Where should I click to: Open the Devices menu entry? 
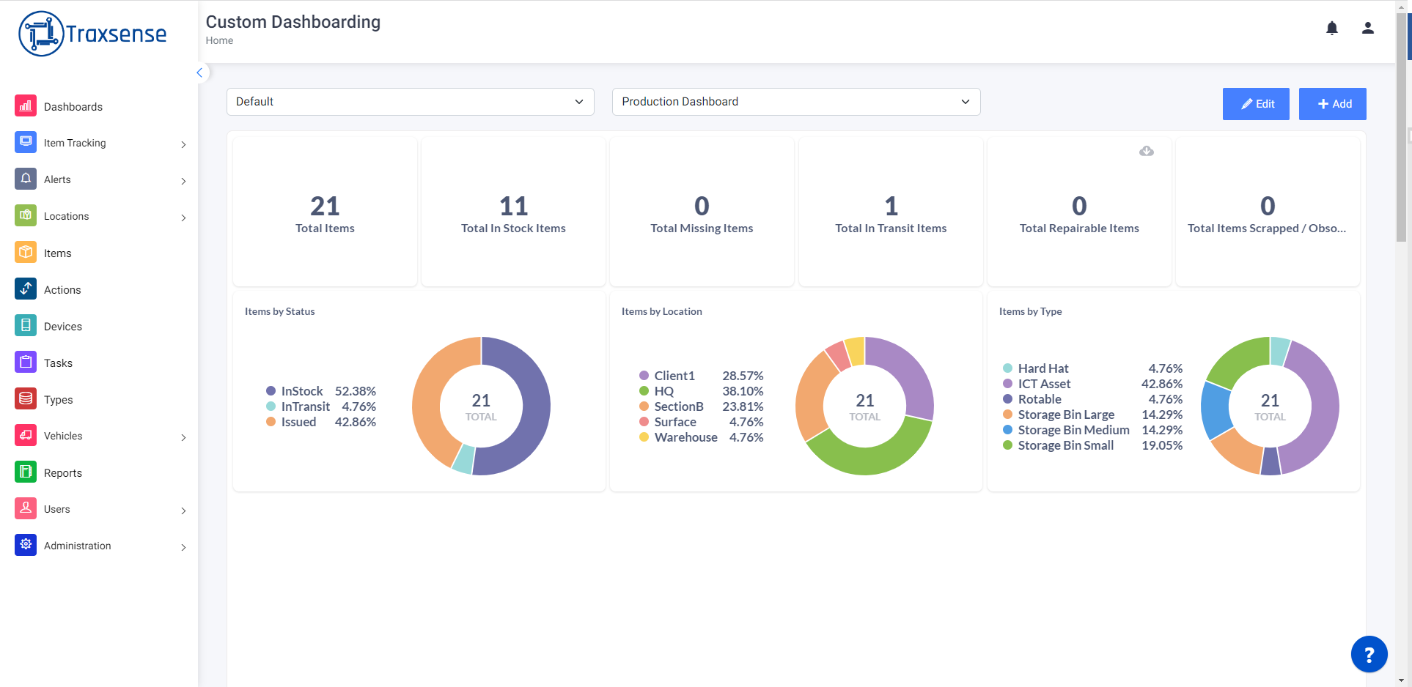(63, 327)
